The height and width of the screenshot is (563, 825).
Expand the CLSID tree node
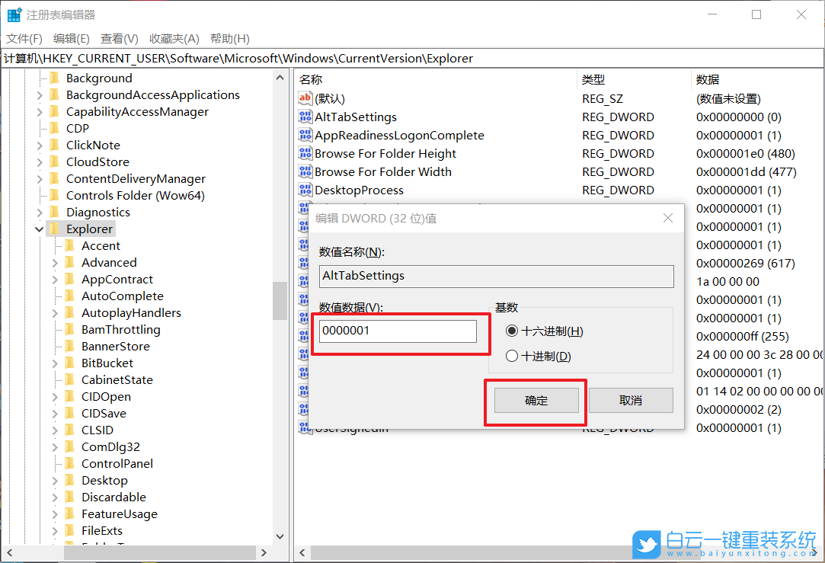[53, 430]
